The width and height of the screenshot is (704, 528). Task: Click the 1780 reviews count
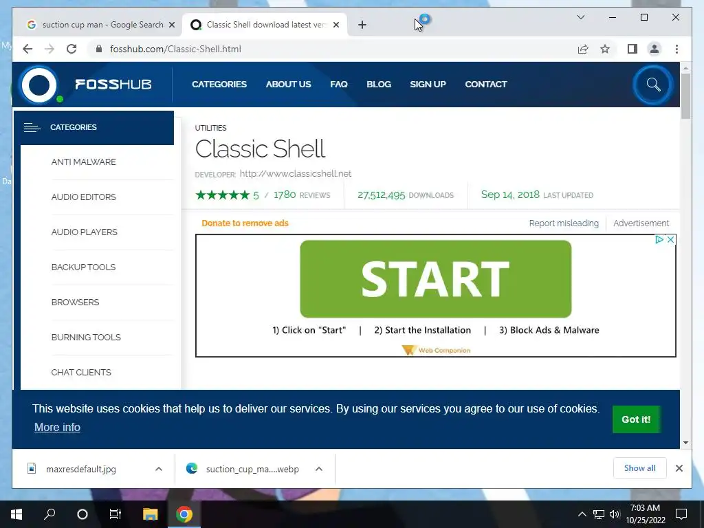285,195
